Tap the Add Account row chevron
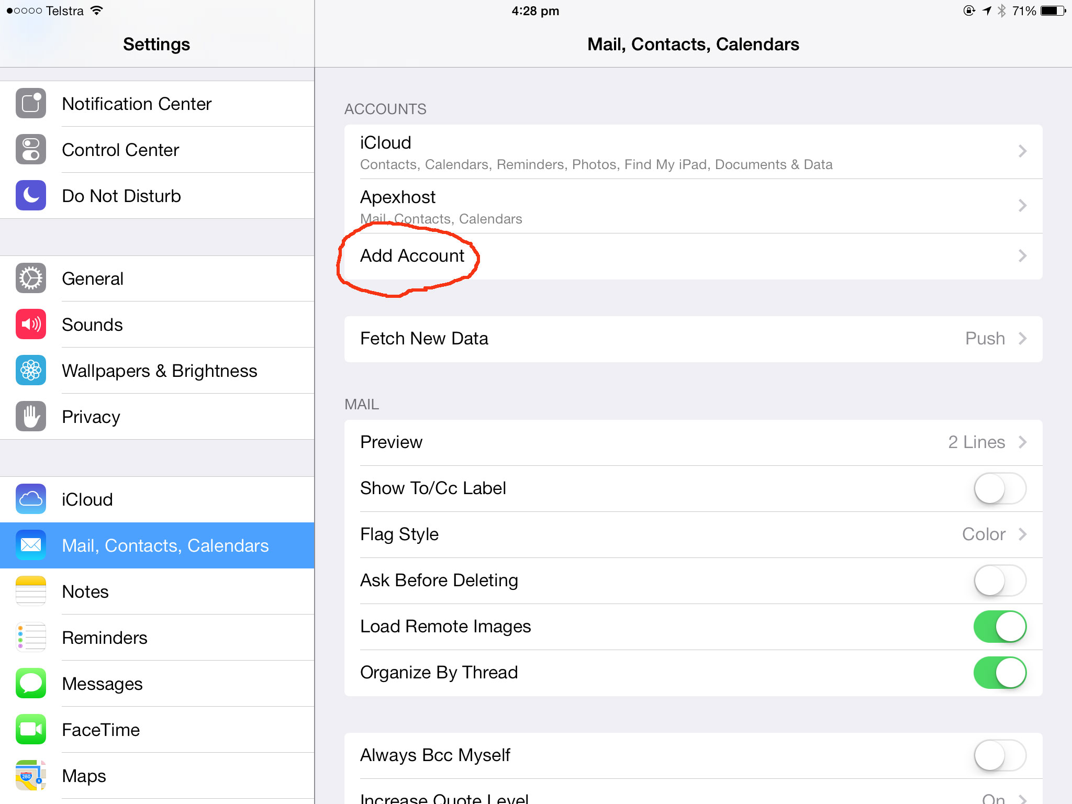Screen dimensions: 1072x804 pyautogui.click(x=1023, y=256)
